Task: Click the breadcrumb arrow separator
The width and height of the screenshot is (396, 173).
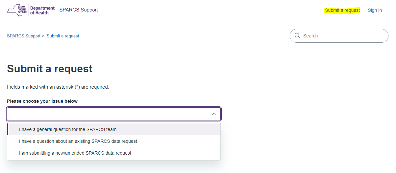Action: tap(43, 36)
